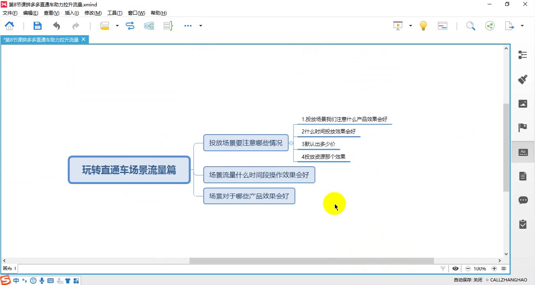Save the current mind map
The height and width of the screenshot is (285, 535).
(x=37, y=26)
